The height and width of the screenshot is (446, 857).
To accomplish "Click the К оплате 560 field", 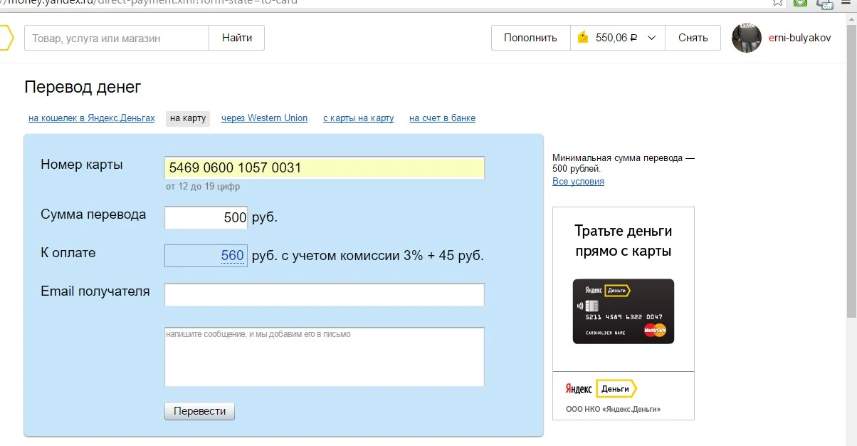I will tap(206, 256).
